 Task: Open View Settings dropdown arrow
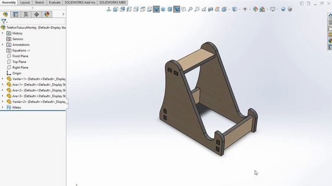coord(278,9)
